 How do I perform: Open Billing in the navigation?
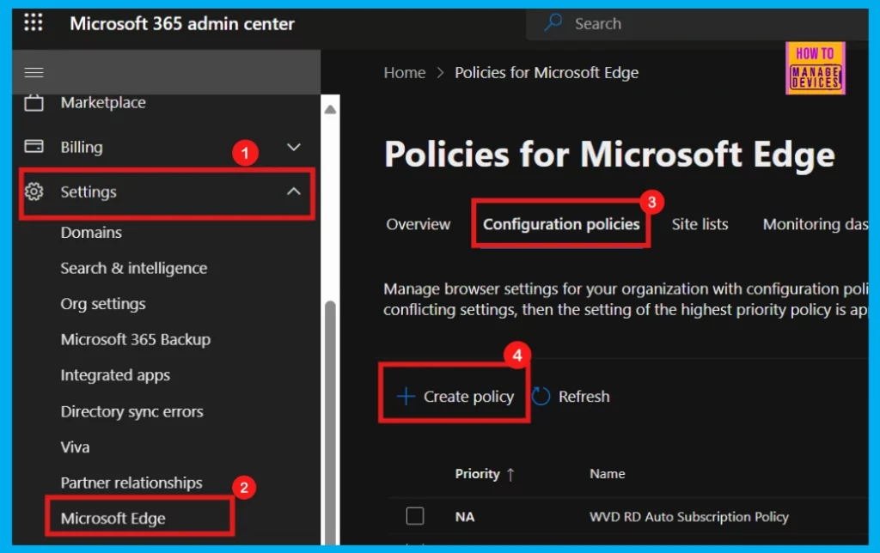(x=82, y=147)
